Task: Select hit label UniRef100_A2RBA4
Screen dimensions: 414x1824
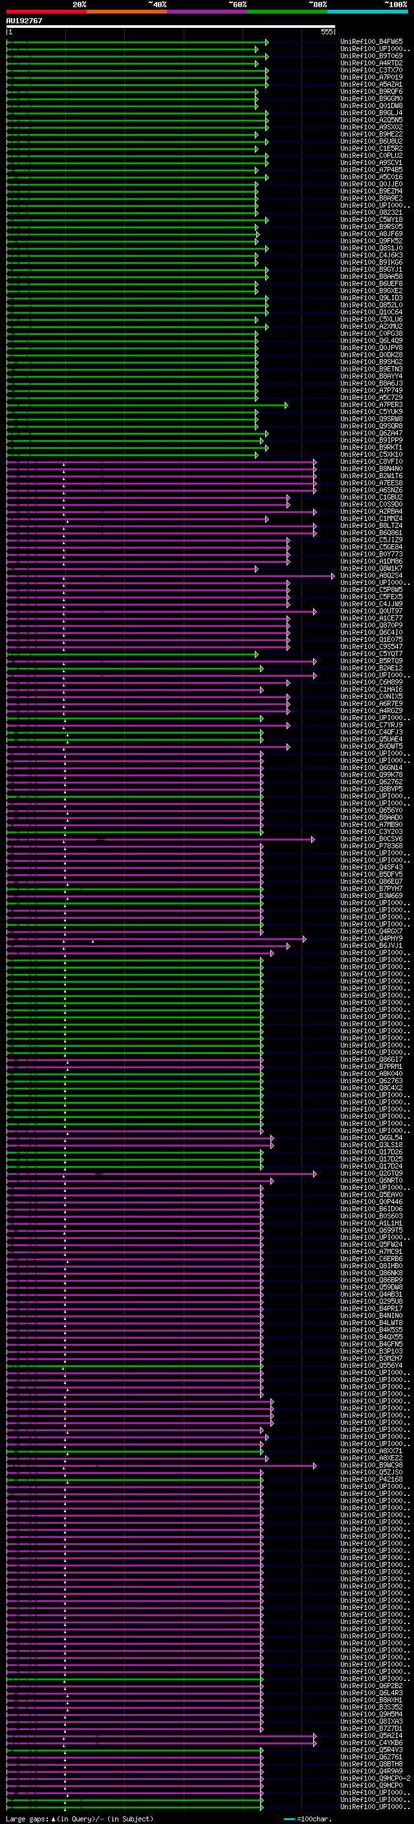Action: pyautogui.click(x=371, y=511)
